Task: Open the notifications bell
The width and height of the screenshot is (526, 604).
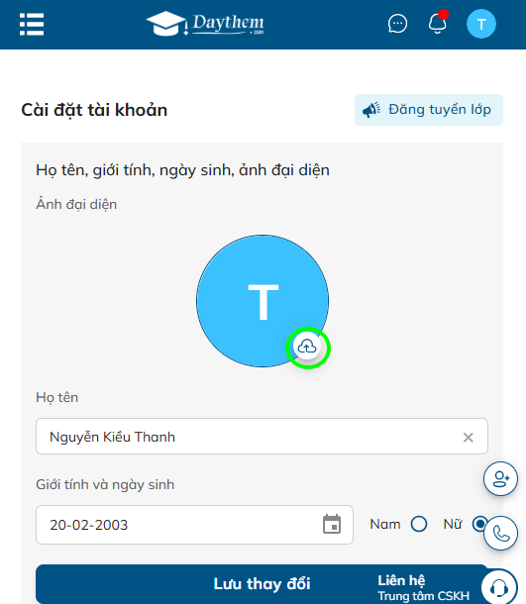Action: [x=438, y=23]
